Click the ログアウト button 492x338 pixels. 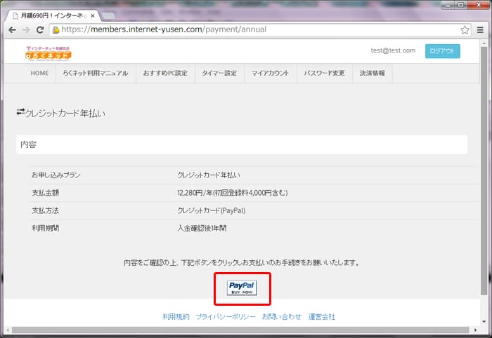tap(442, 51)
